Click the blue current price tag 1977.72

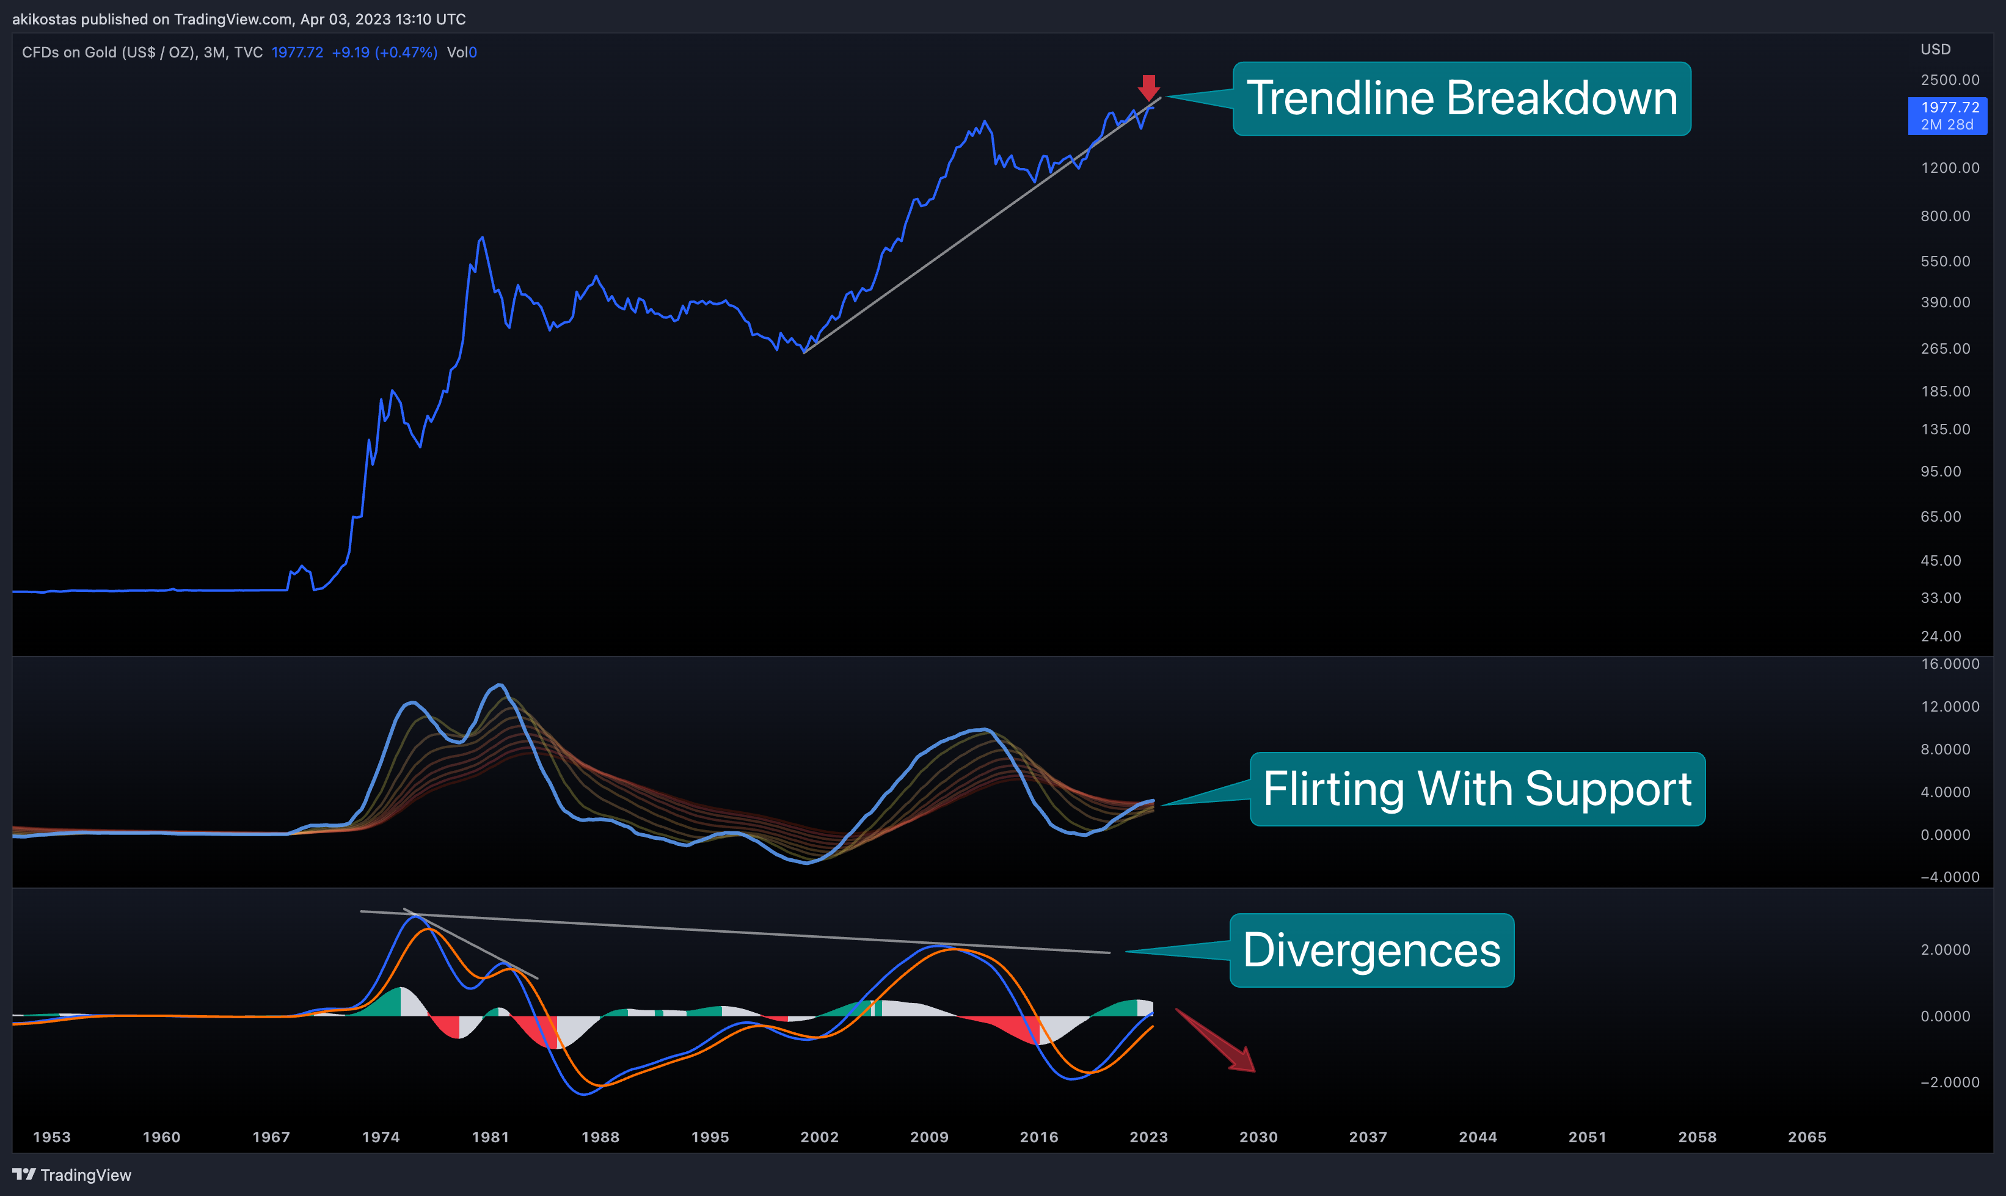(x=1947, y=115)
